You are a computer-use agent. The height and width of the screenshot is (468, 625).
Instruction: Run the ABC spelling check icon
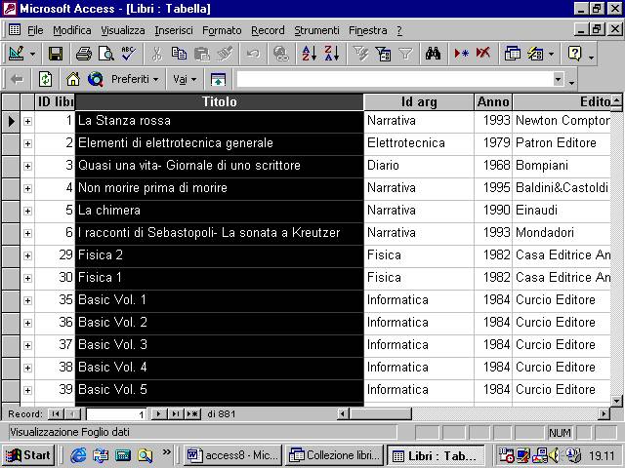tap(128, 54)
